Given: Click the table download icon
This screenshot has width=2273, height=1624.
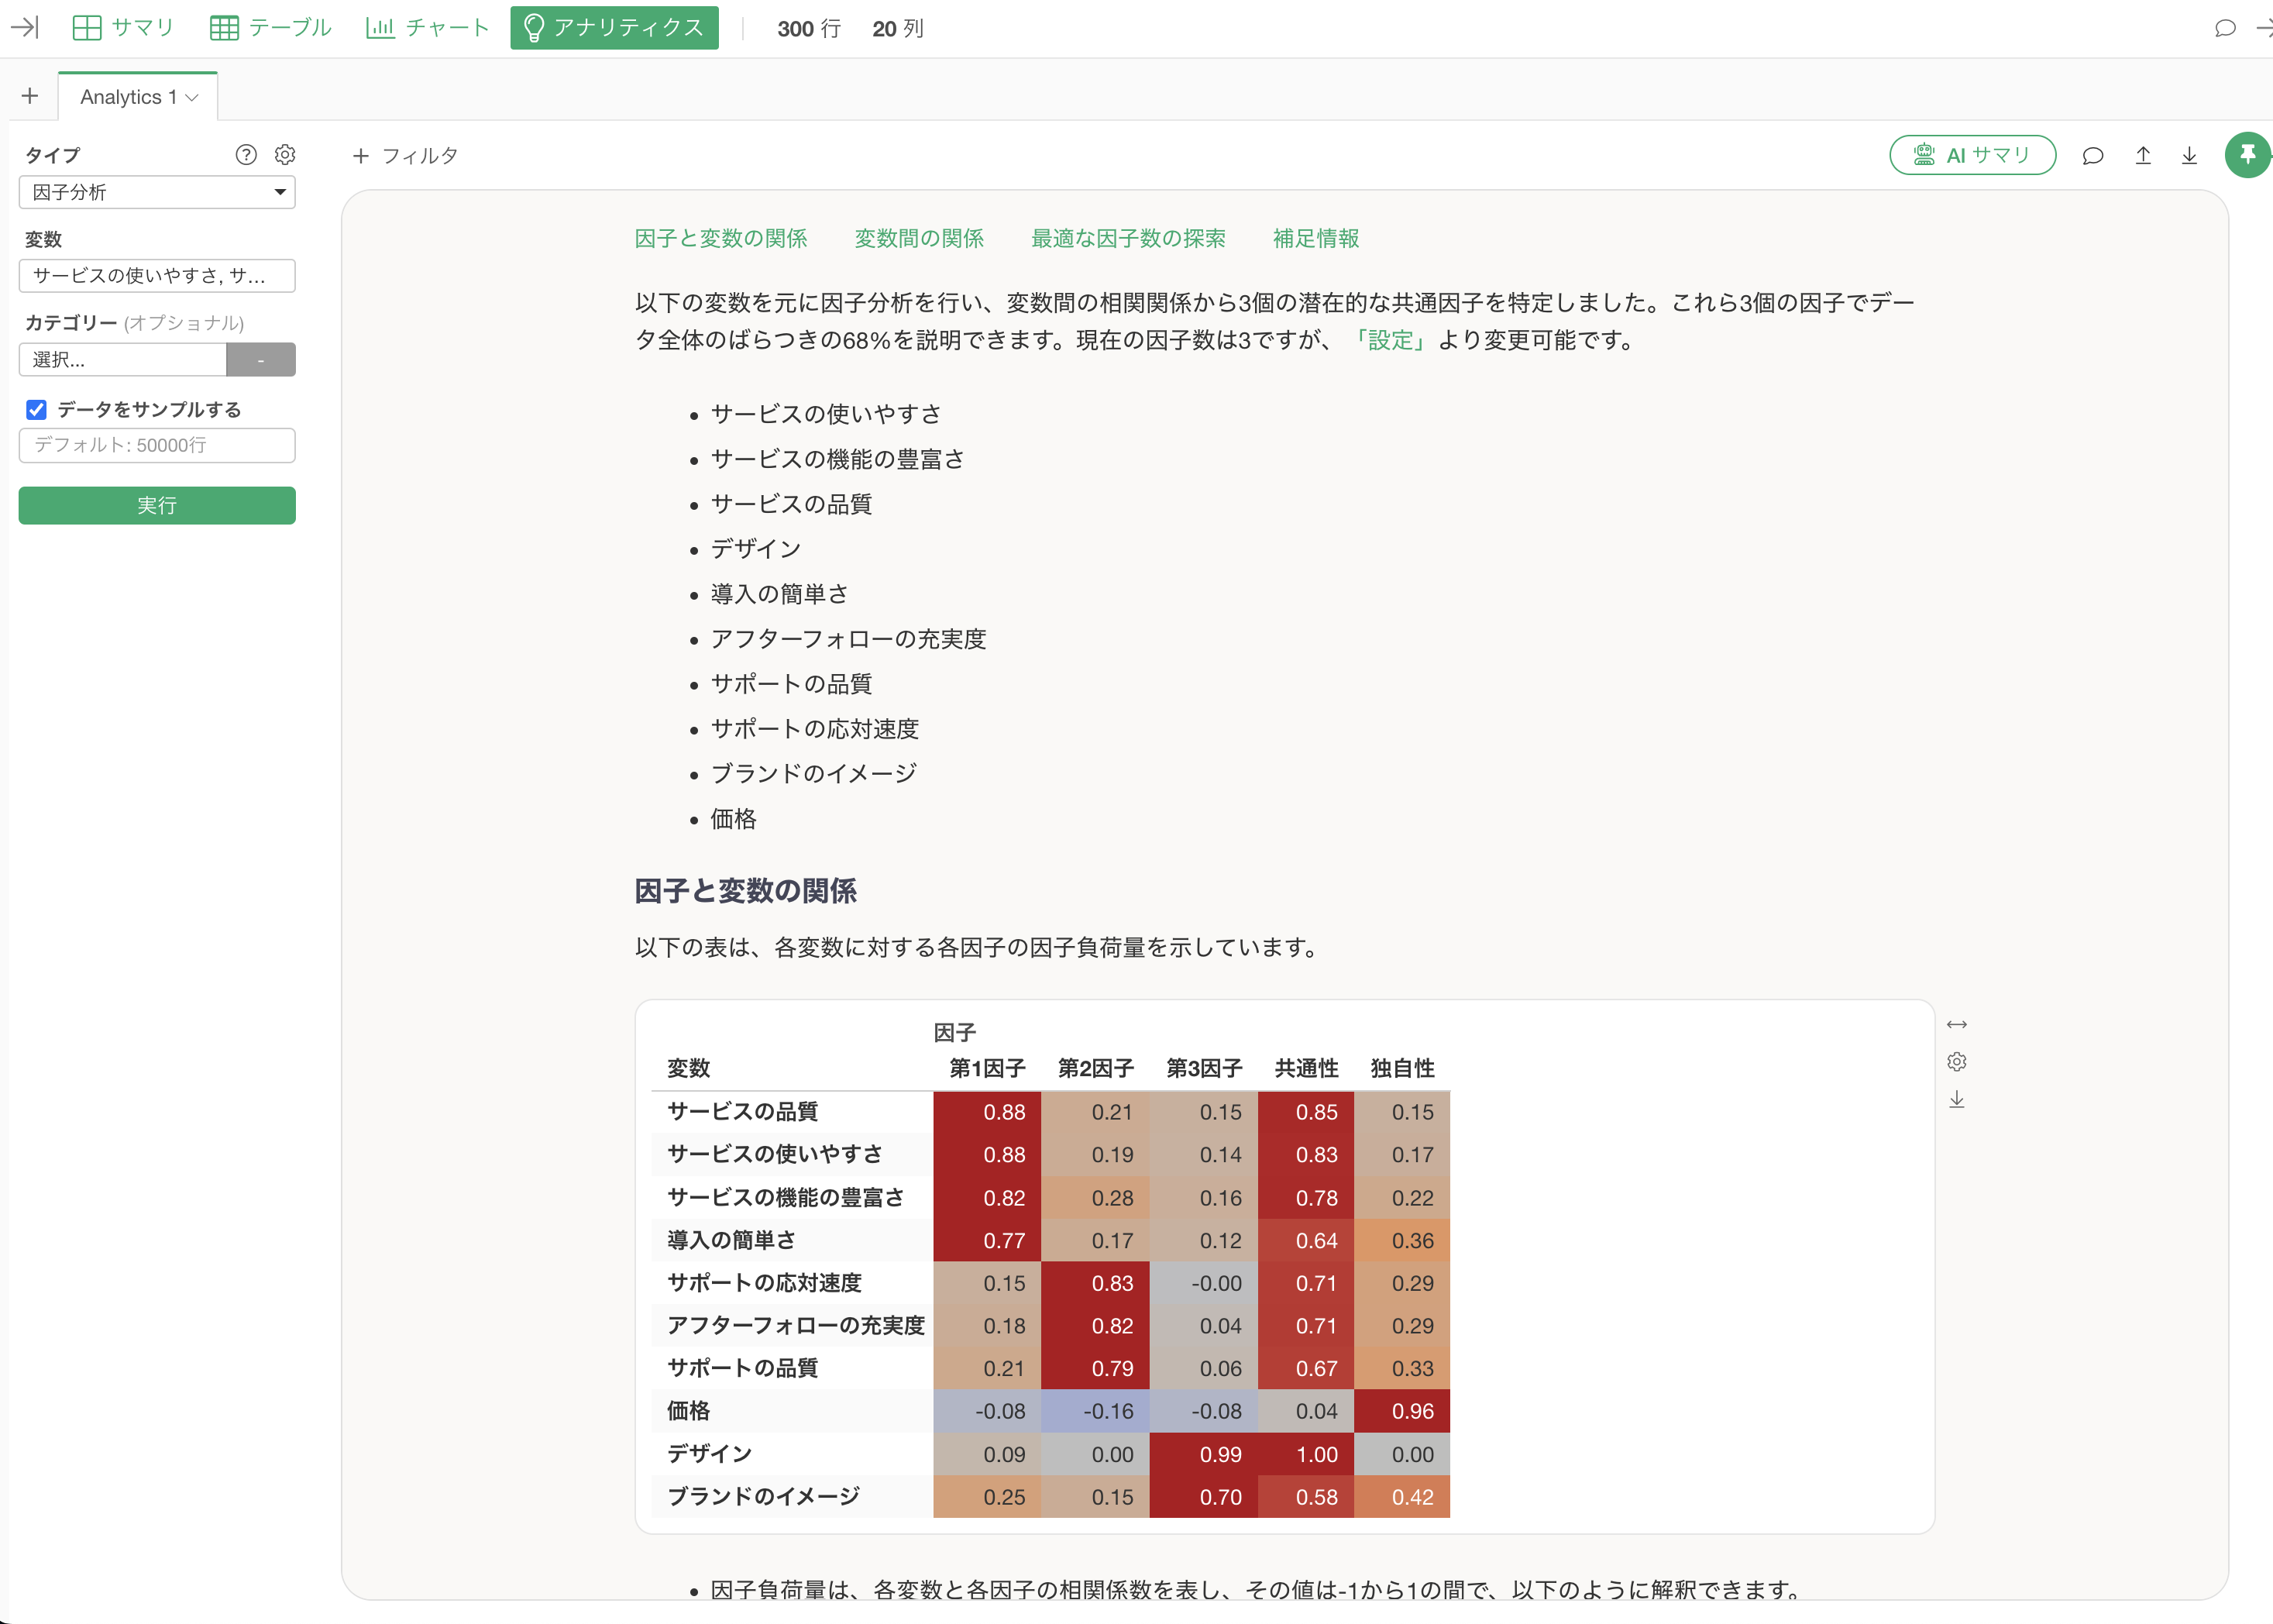Looking at the screenshot, I should tap(1957, 1099).
